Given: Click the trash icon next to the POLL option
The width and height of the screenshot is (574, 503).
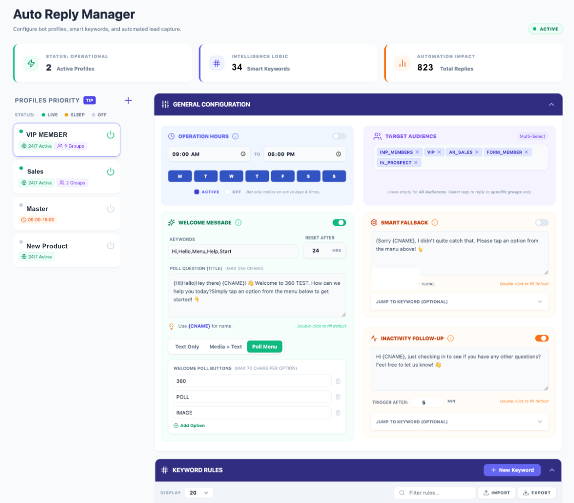Looking at the screenshot, I should point(338,397).
